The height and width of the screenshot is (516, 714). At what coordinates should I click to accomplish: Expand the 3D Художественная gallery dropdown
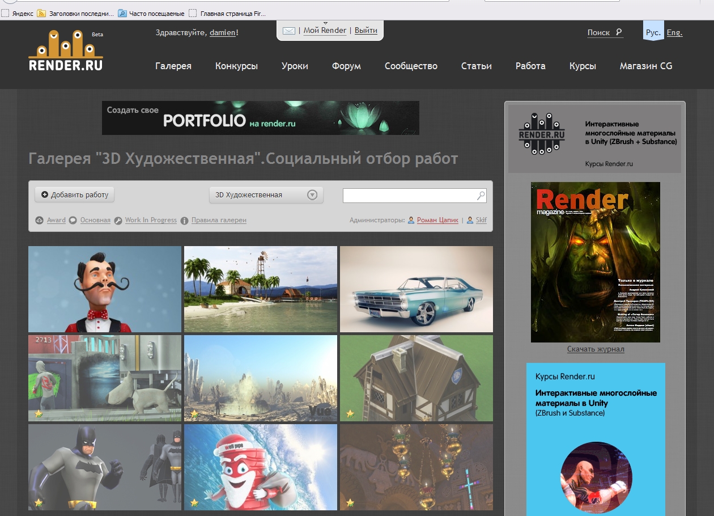(x=312, y=195)
